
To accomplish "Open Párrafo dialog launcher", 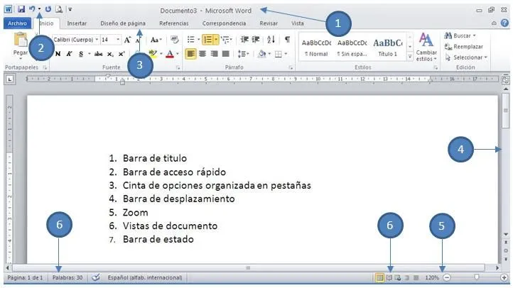I will (x=291, y=68).
